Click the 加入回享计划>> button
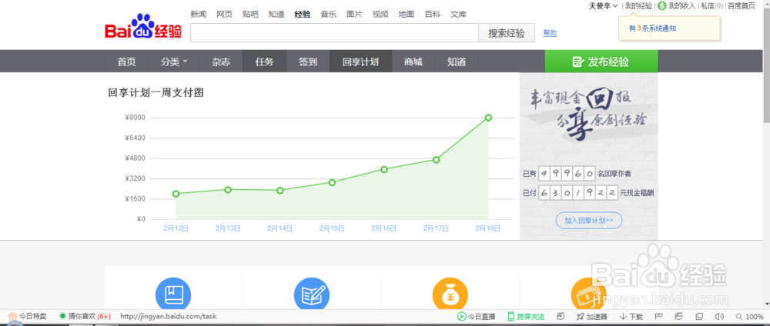This screenshot has width=770, height=326. (589, 221)
